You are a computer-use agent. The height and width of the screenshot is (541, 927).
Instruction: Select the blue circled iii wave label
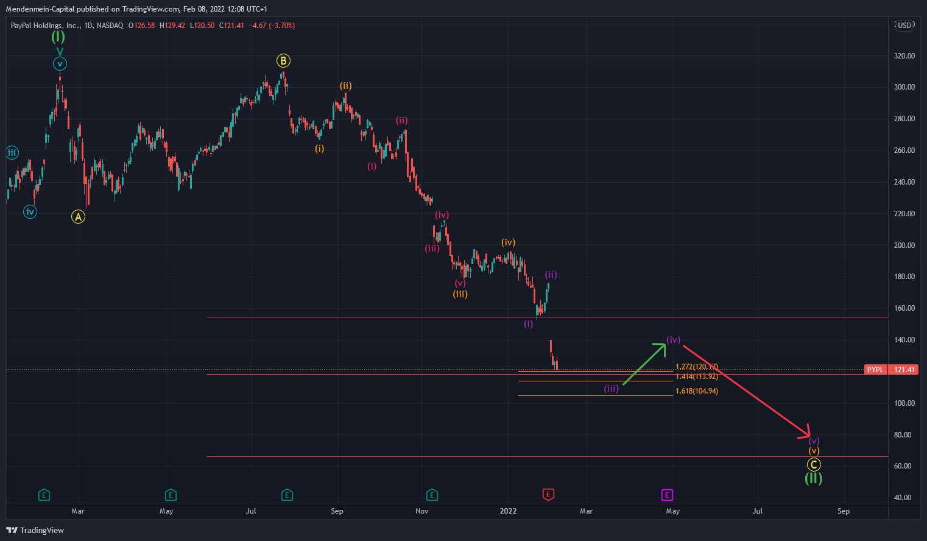pyautogui.click(x=12, y=153)
